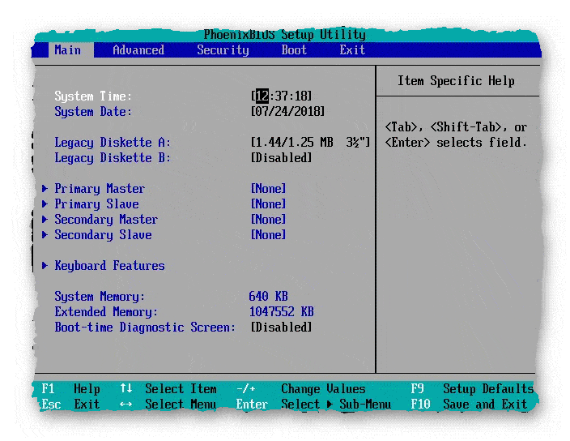570x441 pixels.
Task: Click the Enter key label
Action: pyautogui.click(x=252, y=405)
